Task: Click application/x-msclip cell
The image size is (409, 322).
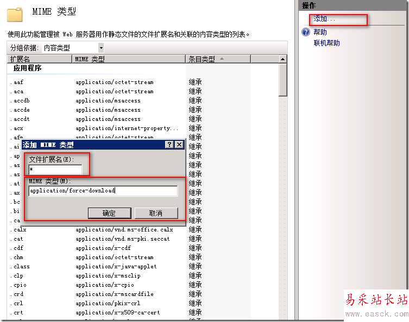Action: (108, 276)
